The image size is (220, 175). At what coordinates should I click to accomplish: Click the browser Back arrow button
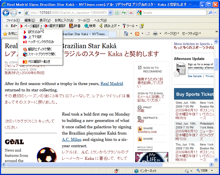click(x=6, y=13)
